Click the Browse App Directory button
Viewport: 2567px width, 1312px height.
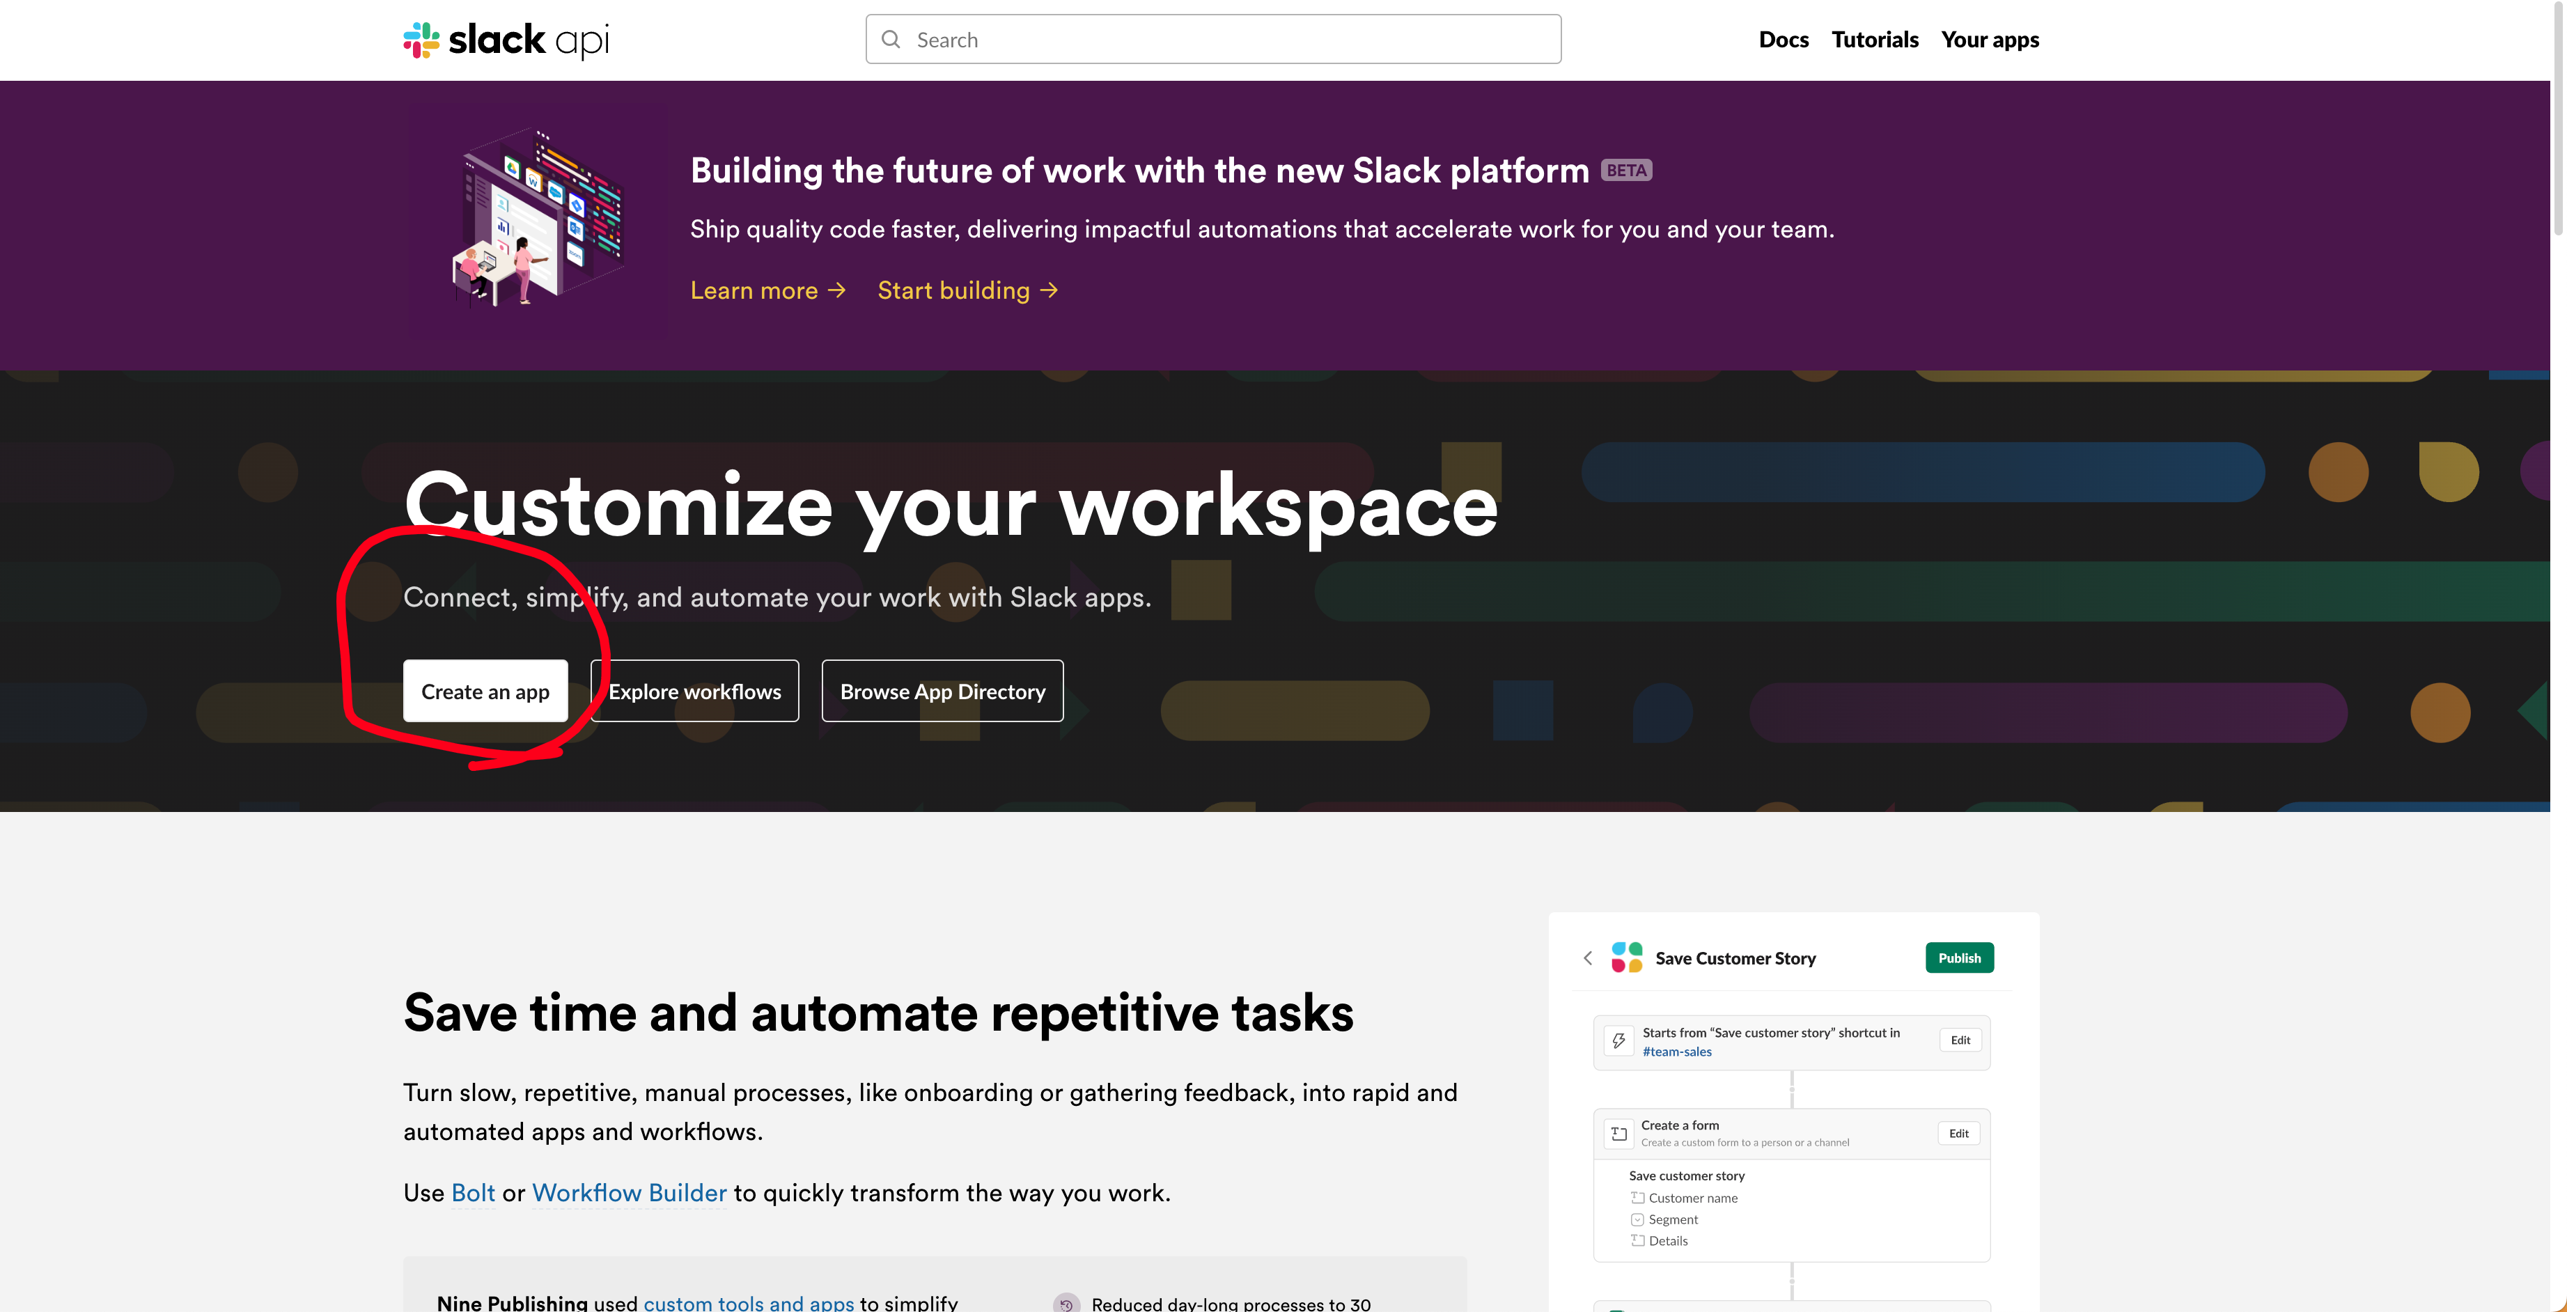point(942,690)
